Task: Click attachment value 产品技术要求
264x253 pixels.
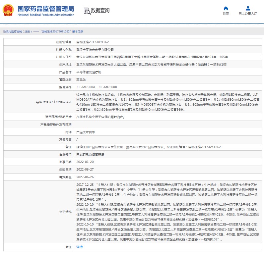Action: [x=86, y=132]
